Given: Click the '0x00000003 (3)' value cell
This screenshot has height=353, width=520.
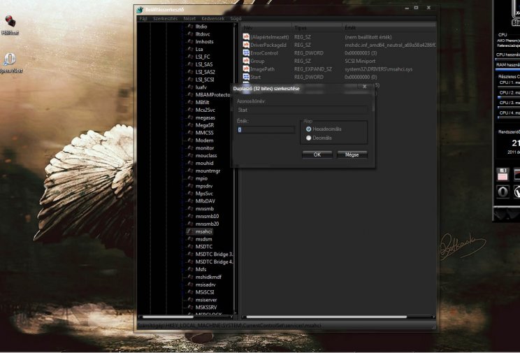Looking at the screenshot, I should (x=361, y=53).
